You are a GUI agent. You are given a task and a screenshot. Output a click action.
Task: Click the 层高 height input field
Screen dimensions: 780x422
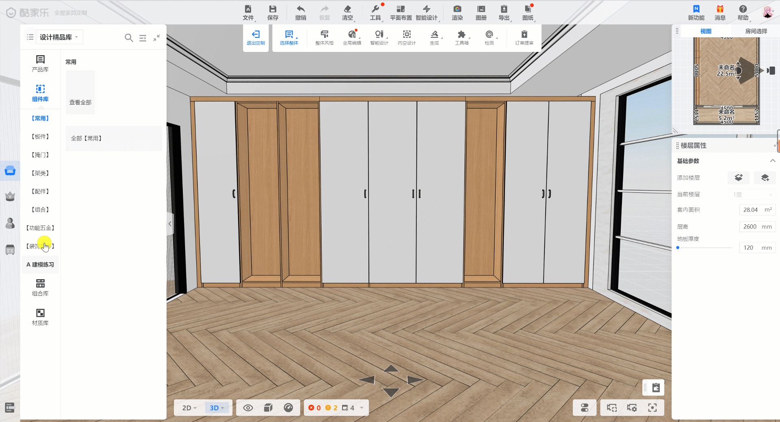(x=750, y=227)
